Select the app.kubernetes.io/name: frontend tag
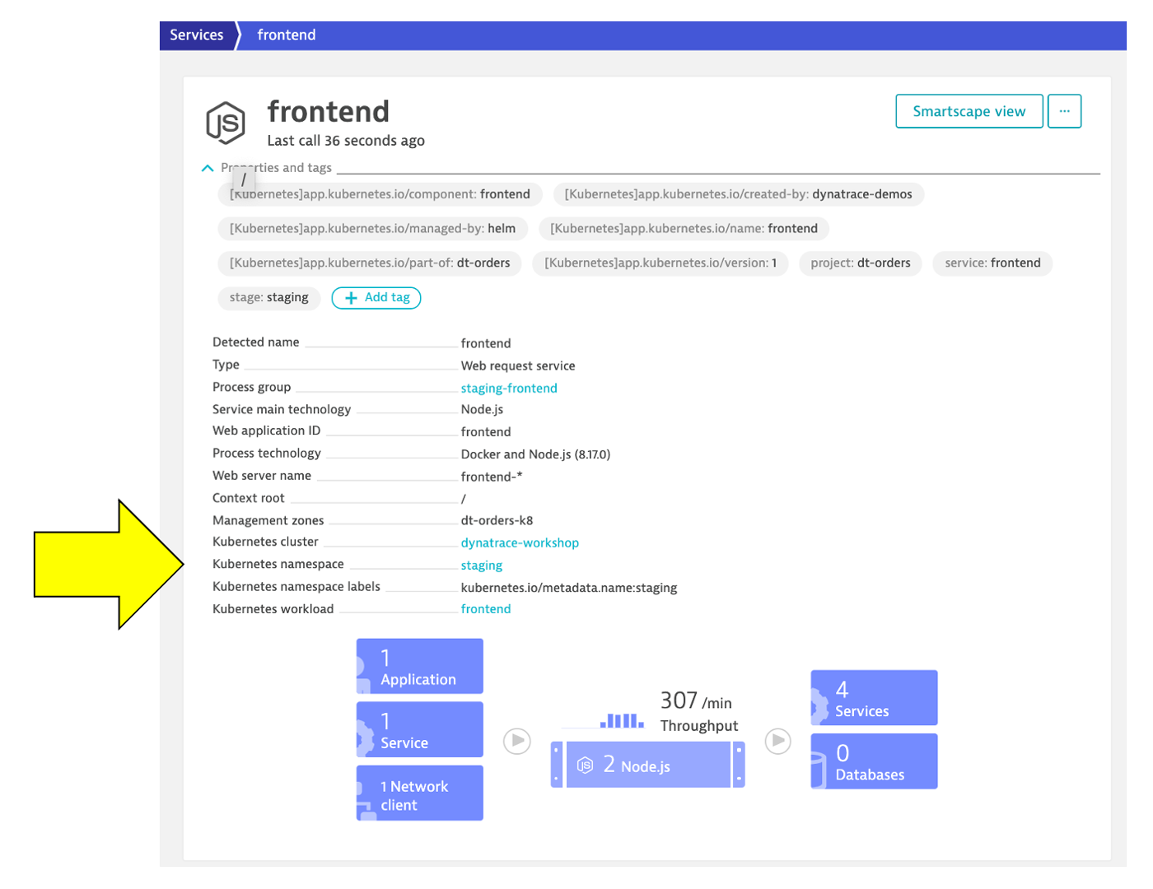 684,229
